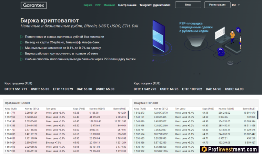Select buy order at rate 1 538 711

coord(195,130)
